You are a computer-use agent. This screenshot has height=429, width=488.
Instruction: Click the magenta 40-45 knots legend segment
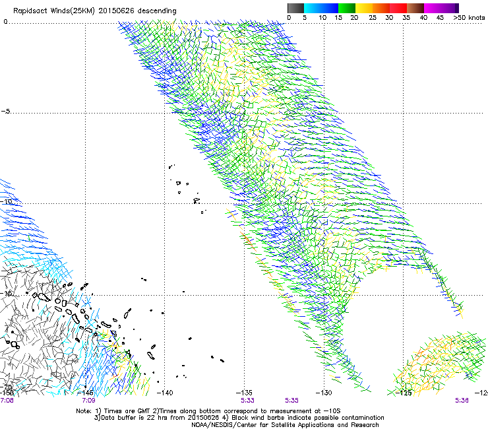pyautogui.click(x=433, y=8)
